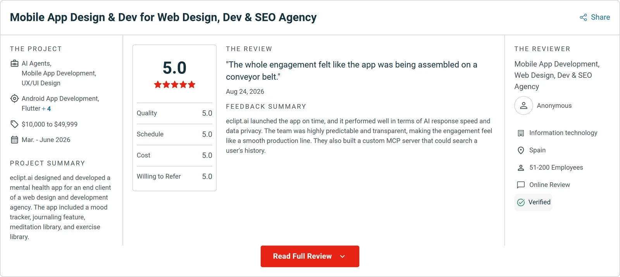The height and width of the screenshot is (277, 620).
Task: Click the '$10,000 to $49,999' budget text
Action: click(x=50, y=124)
